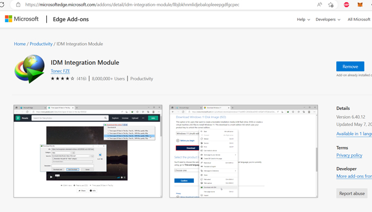
Task: Open Edge Add-ons home title link
Action: tap(71, 19)
